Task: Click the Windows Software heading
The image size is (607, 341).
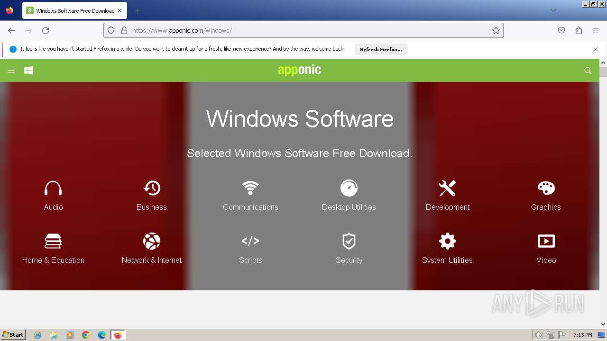Action: (300, 118)
